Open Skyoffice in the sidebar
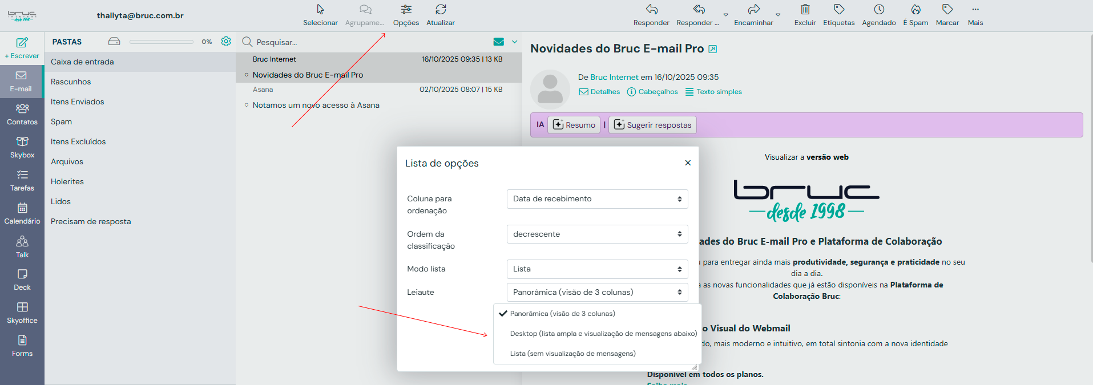Screen dimensions: 1093x385 [22, 313]
